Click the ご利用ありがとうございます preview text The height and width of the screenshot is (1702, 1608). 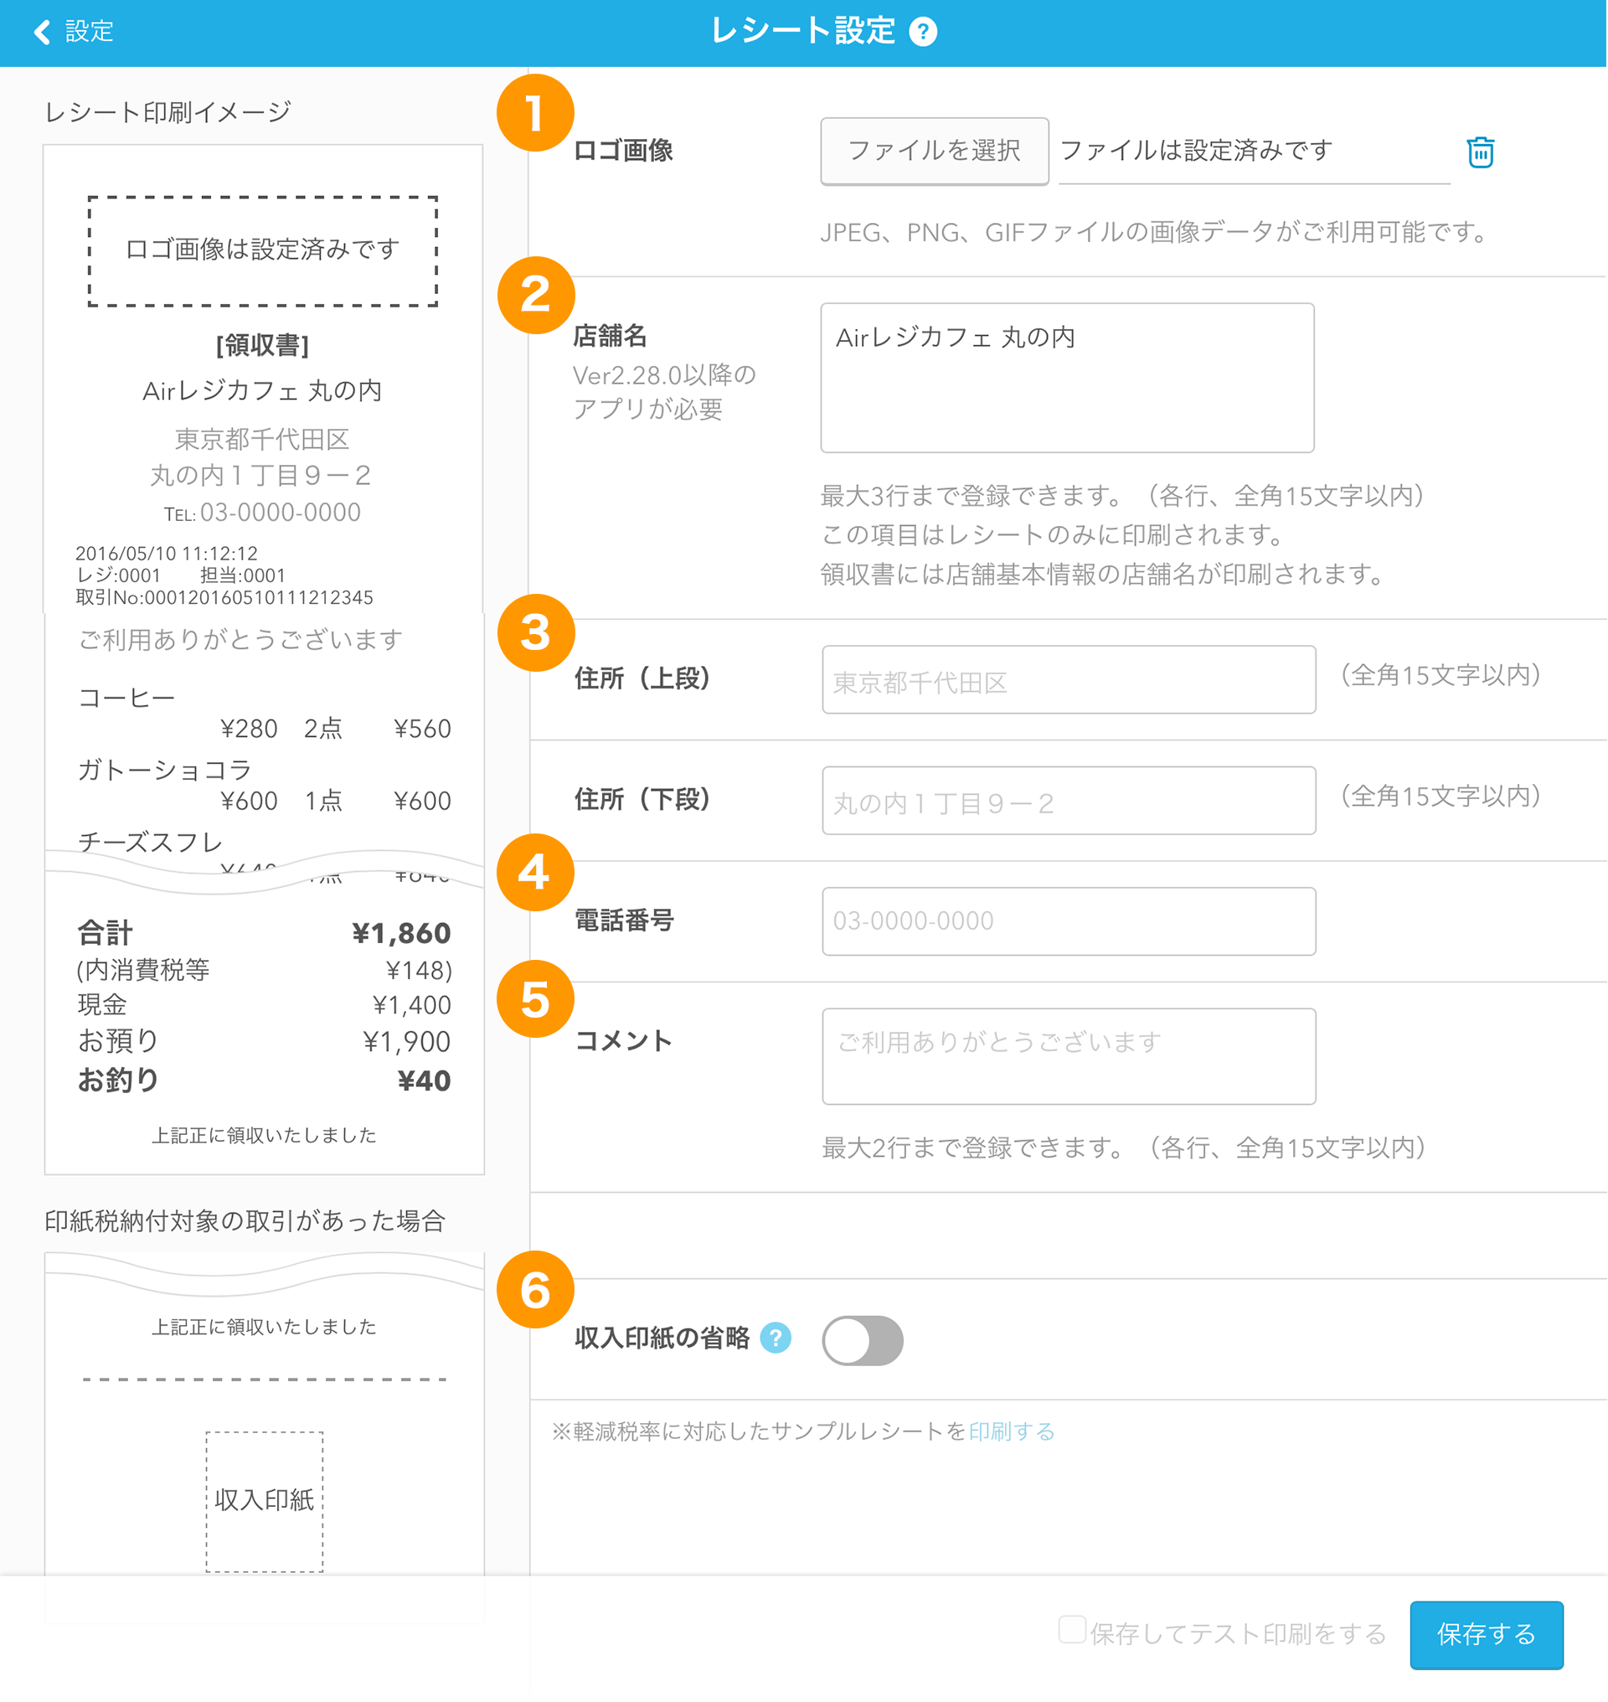(241, 640)
